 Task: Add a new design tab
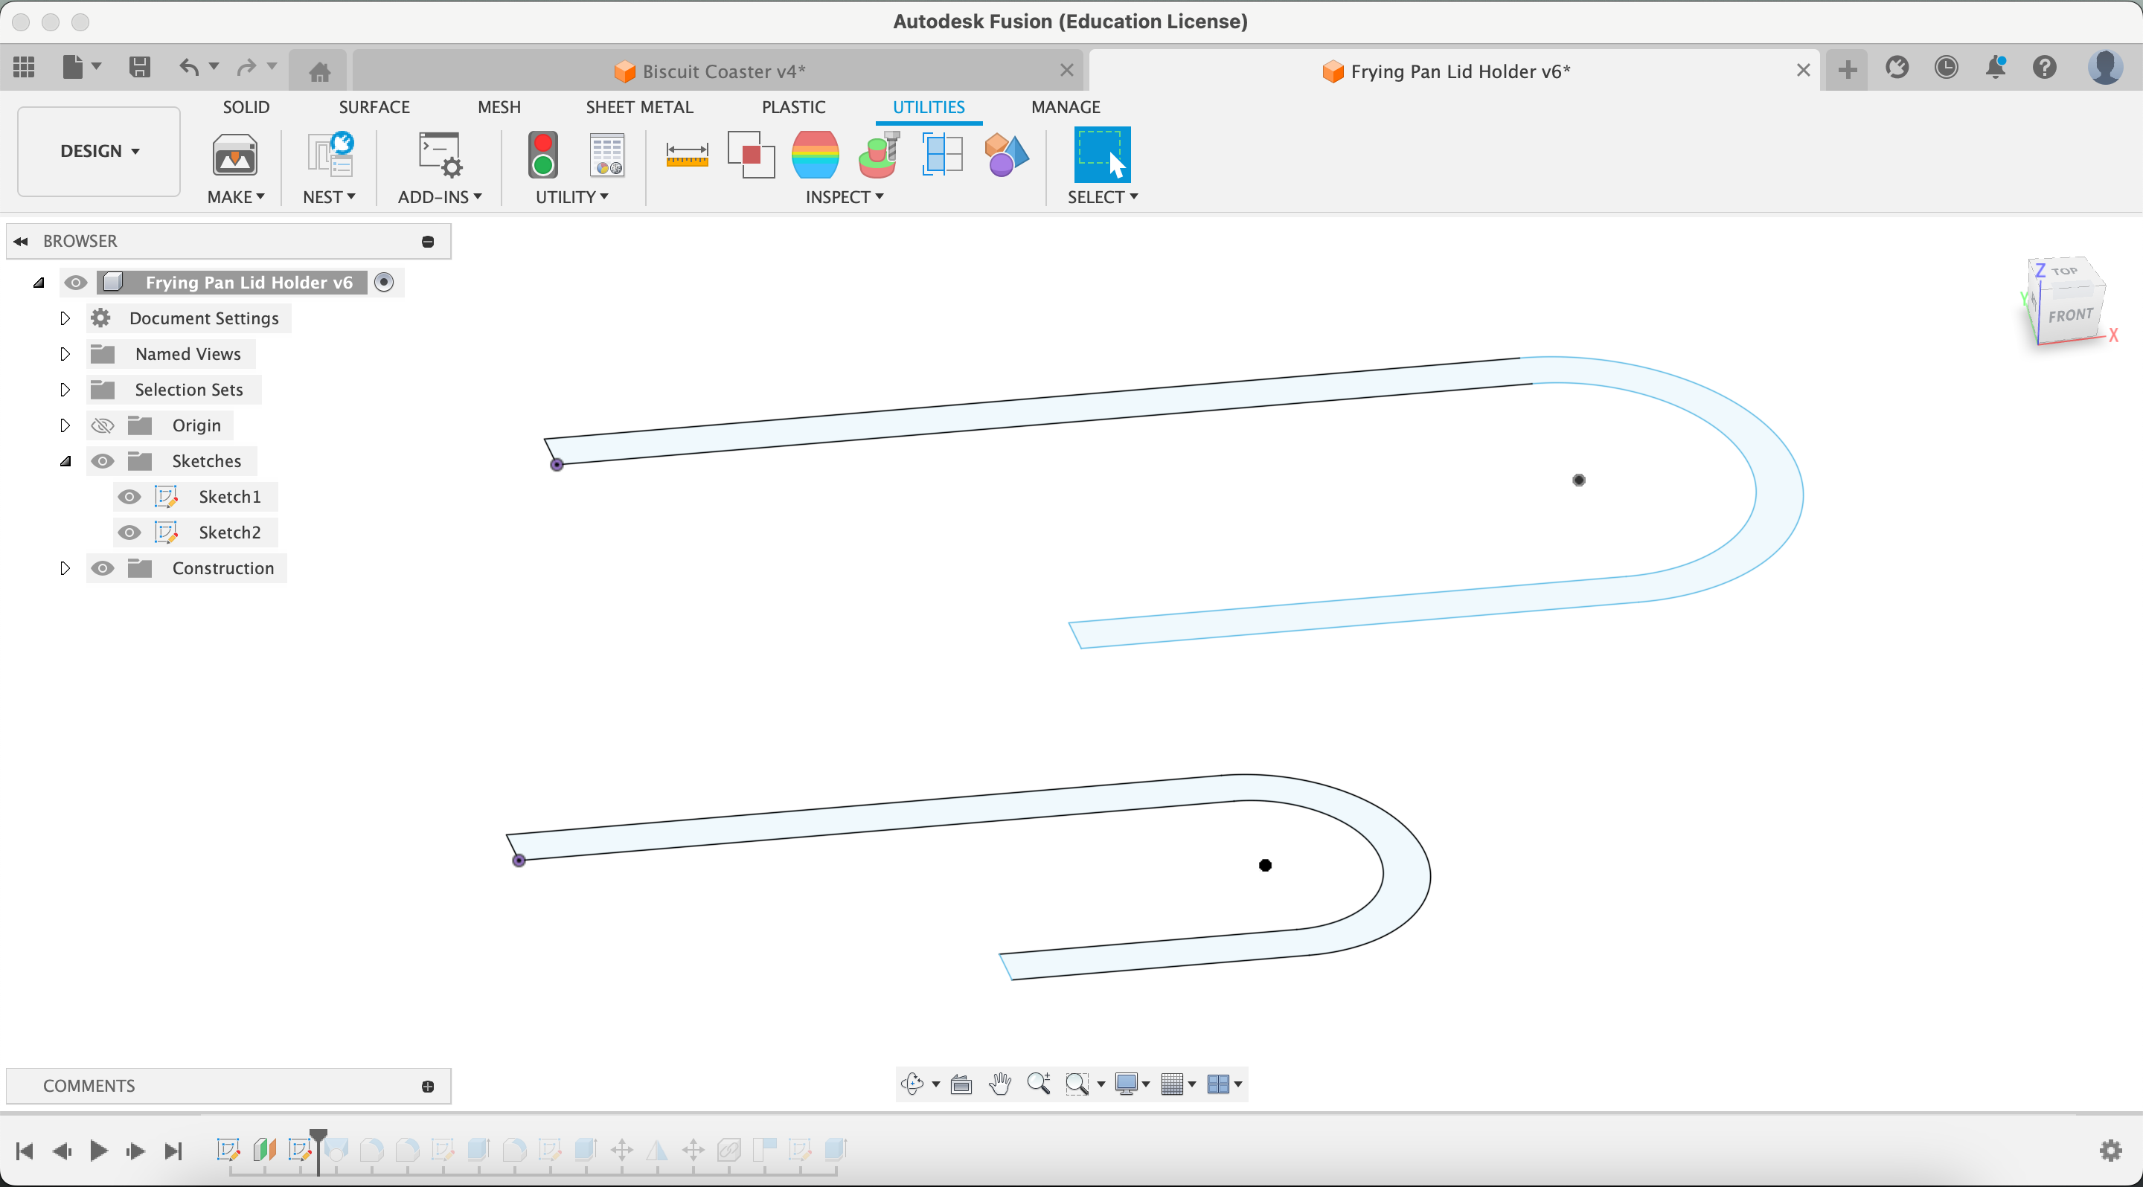pos(1848,70)
